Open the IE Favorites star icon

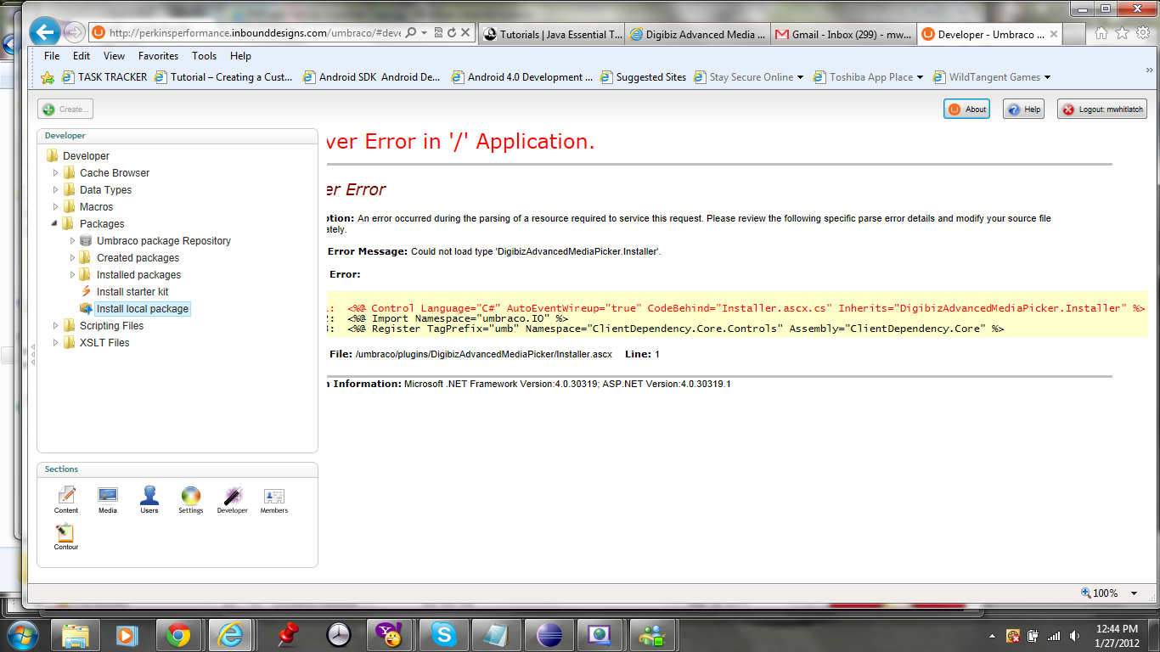click(1122, 33)
